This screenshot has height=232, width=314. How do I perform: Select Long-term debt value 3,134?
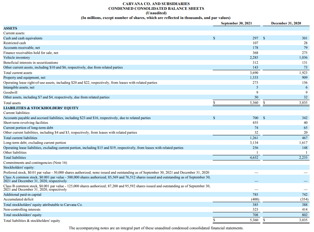(x=254, y=143)
